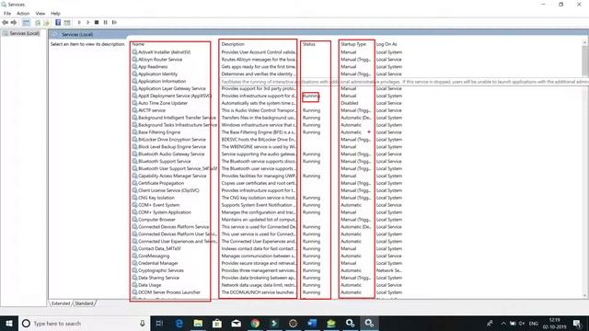
Task: Click the microphone icon in taskbar search
Action: pos(143,323)
